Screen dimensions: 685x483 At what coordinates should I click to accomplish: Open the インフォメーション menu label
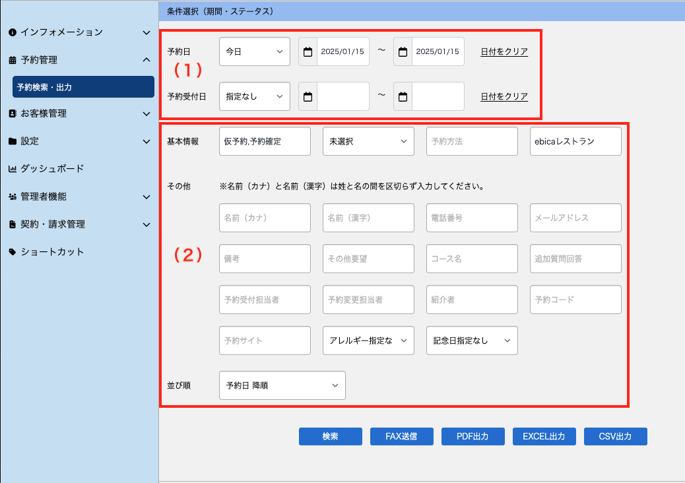[61, 32]
